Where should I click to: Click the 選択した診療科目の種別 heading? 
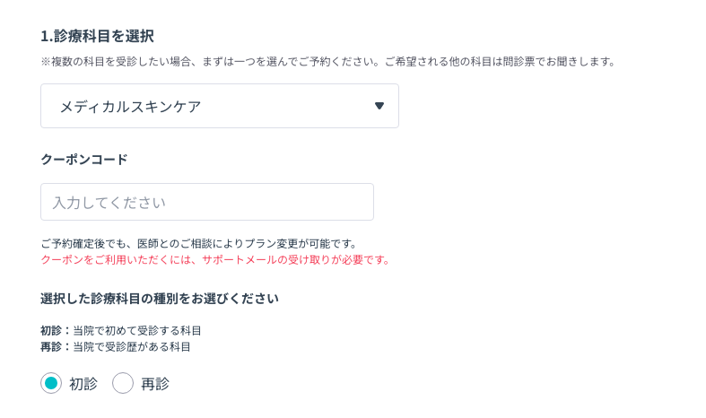pos(160,299)
